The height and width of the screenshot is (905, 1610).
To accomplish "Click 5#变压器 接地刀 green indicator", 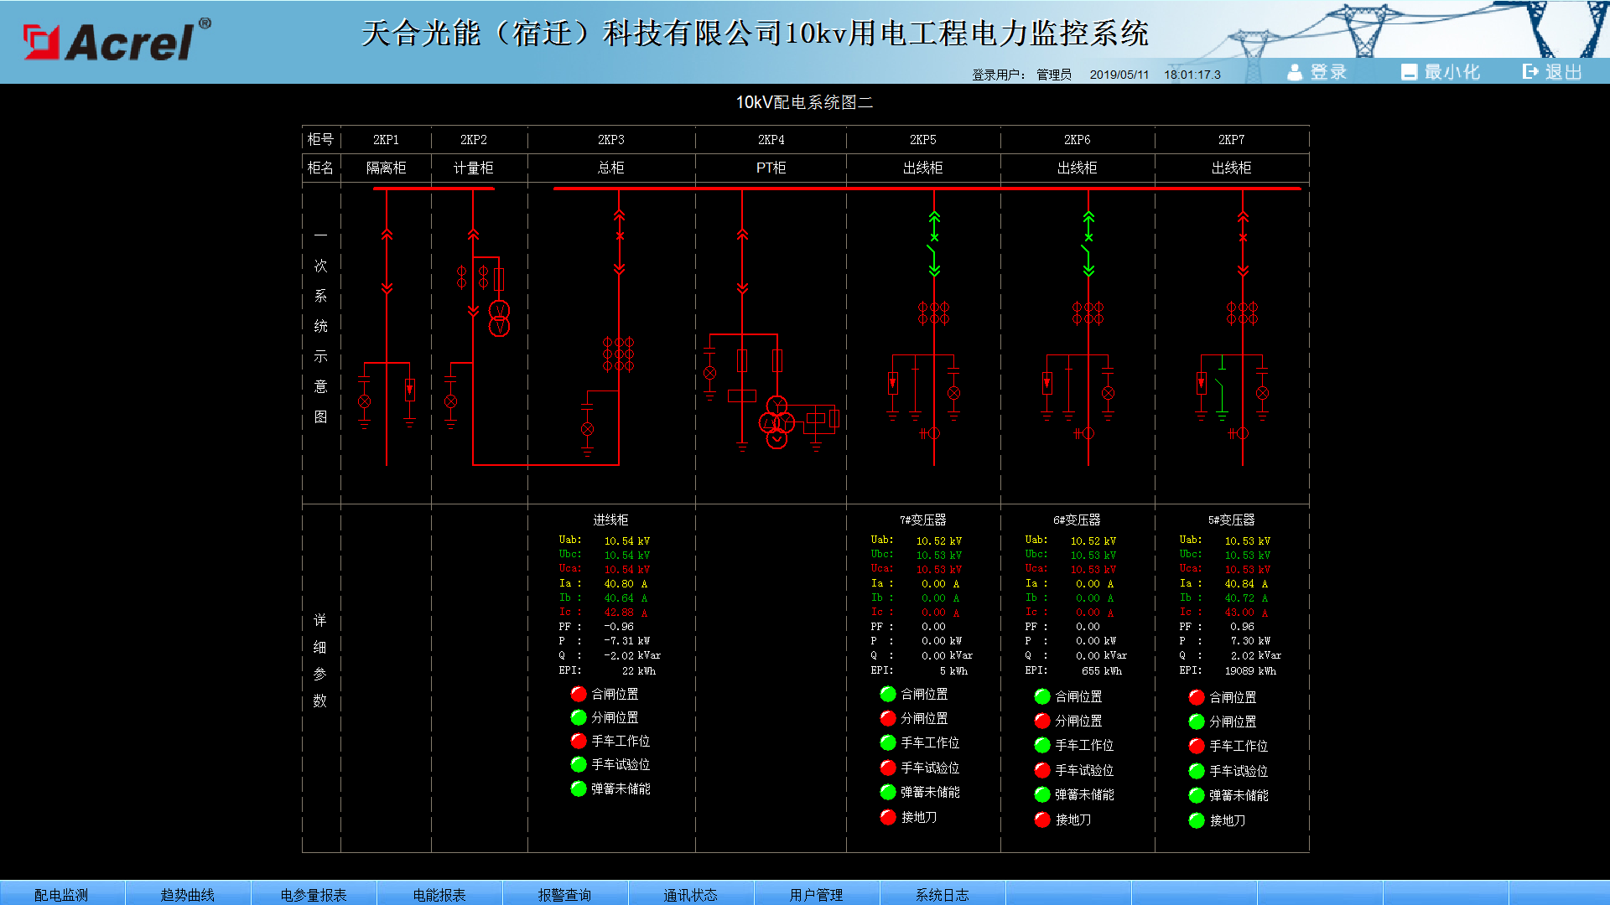I will (x=1197, y=820).
